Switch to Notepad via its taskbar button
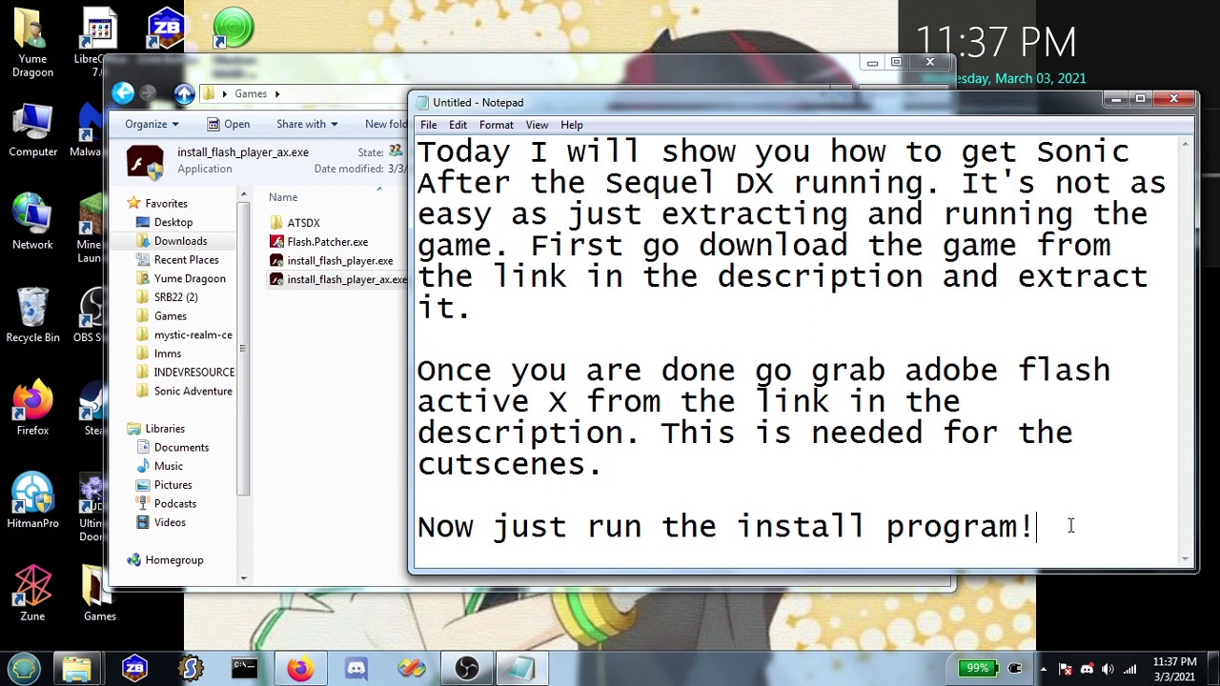1220x686 pixels. [x=522, y=669]
